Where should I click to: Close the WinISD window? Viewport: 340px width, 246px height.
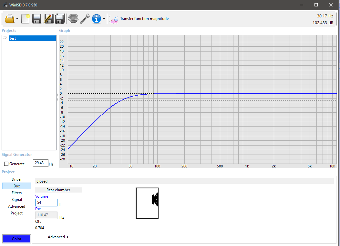(331, 5)
